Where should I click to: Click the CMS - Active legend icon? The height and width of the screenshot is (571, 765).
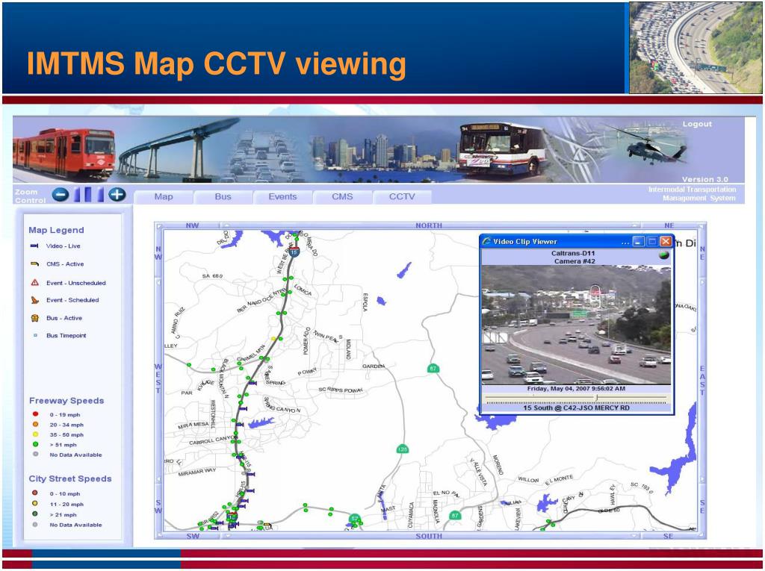pyautogui.click(x=34, y=264)
